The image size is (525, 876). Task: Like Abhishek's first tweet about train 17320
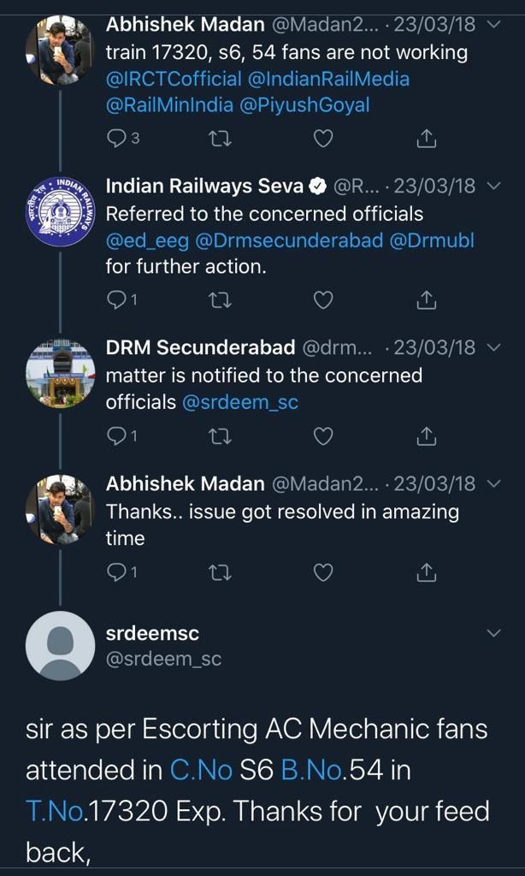click(322, 137)
